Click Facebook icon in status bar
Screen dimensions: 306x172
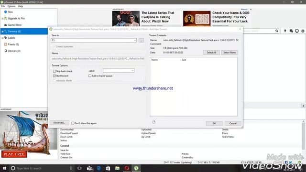(x=286, y=162)
